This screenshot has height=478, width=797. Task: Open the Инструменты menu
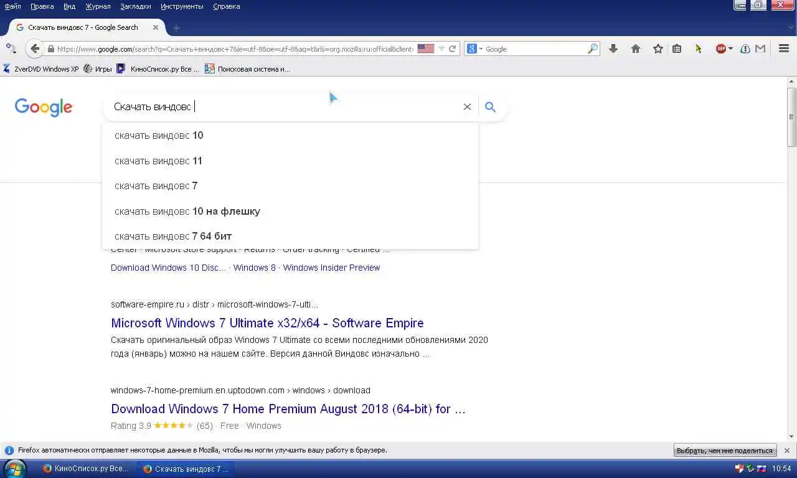(x=182, y=6)
